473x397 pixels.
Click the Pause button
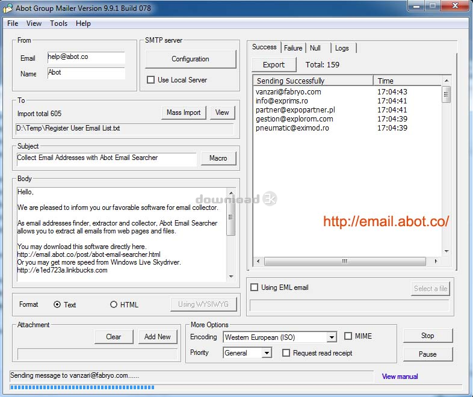point(428,354)
